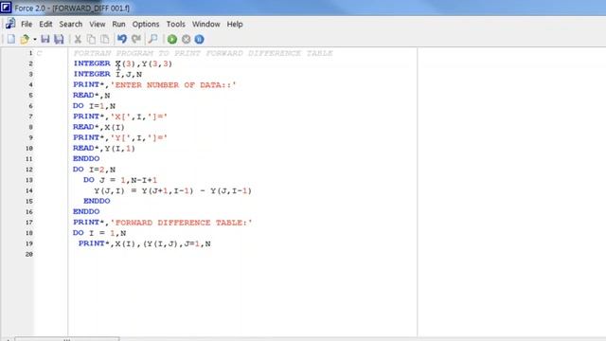Open the Search menu
The width and height of the screenshot is (606, 341).
pyautogui.click(x=71, y=24)
